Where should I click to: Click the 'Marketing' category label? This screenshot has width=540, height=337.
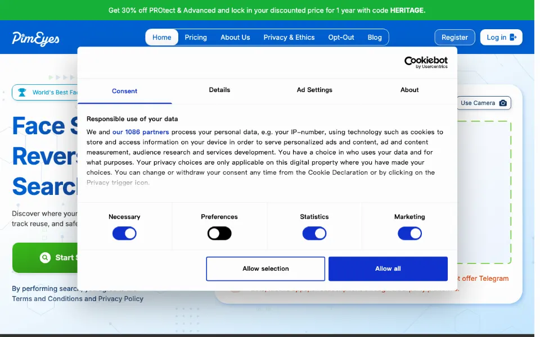coord(409,217)
